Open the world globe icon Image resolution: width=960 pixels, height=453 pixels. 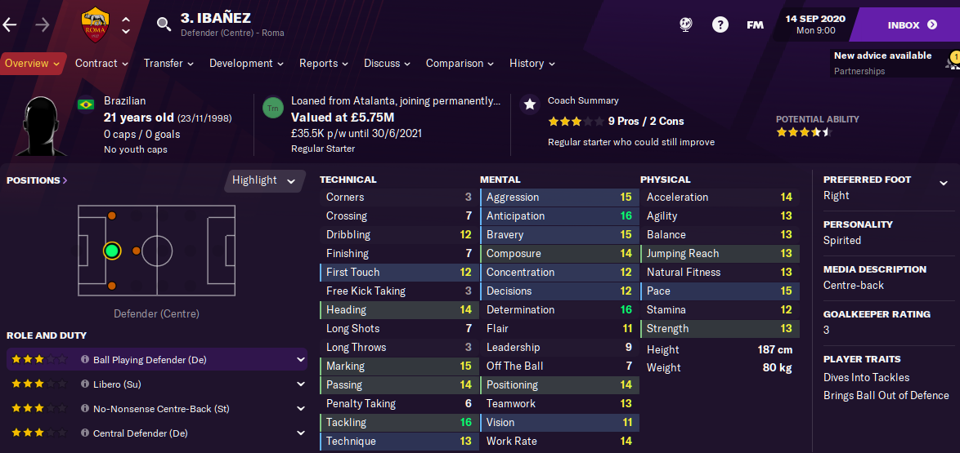(686, 24)
